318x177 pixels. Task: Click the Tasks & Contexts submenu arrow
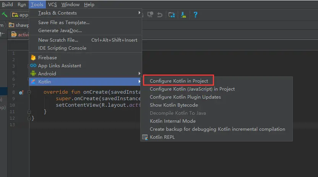click(x=140, y=13)
